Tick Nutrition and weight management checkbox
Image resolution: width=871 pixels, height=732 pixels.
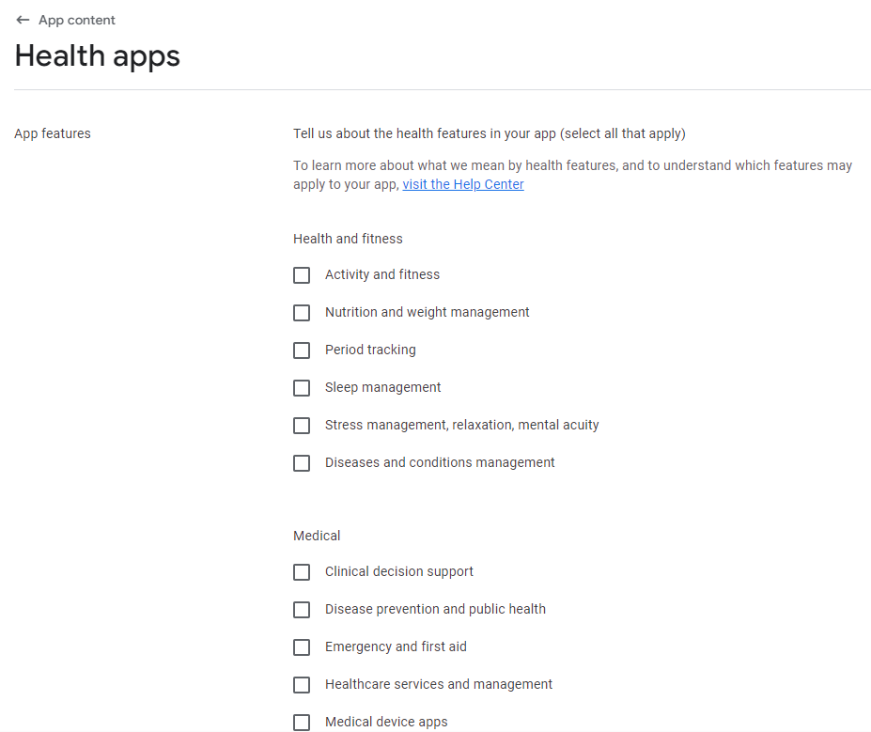(x=302, y=313)
